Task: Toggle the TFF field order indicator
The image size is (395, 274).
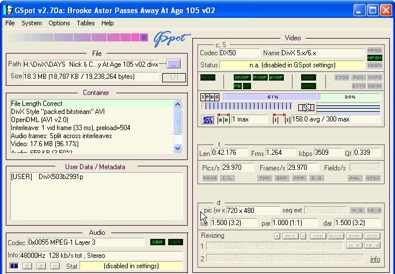Action: (264, 178)
